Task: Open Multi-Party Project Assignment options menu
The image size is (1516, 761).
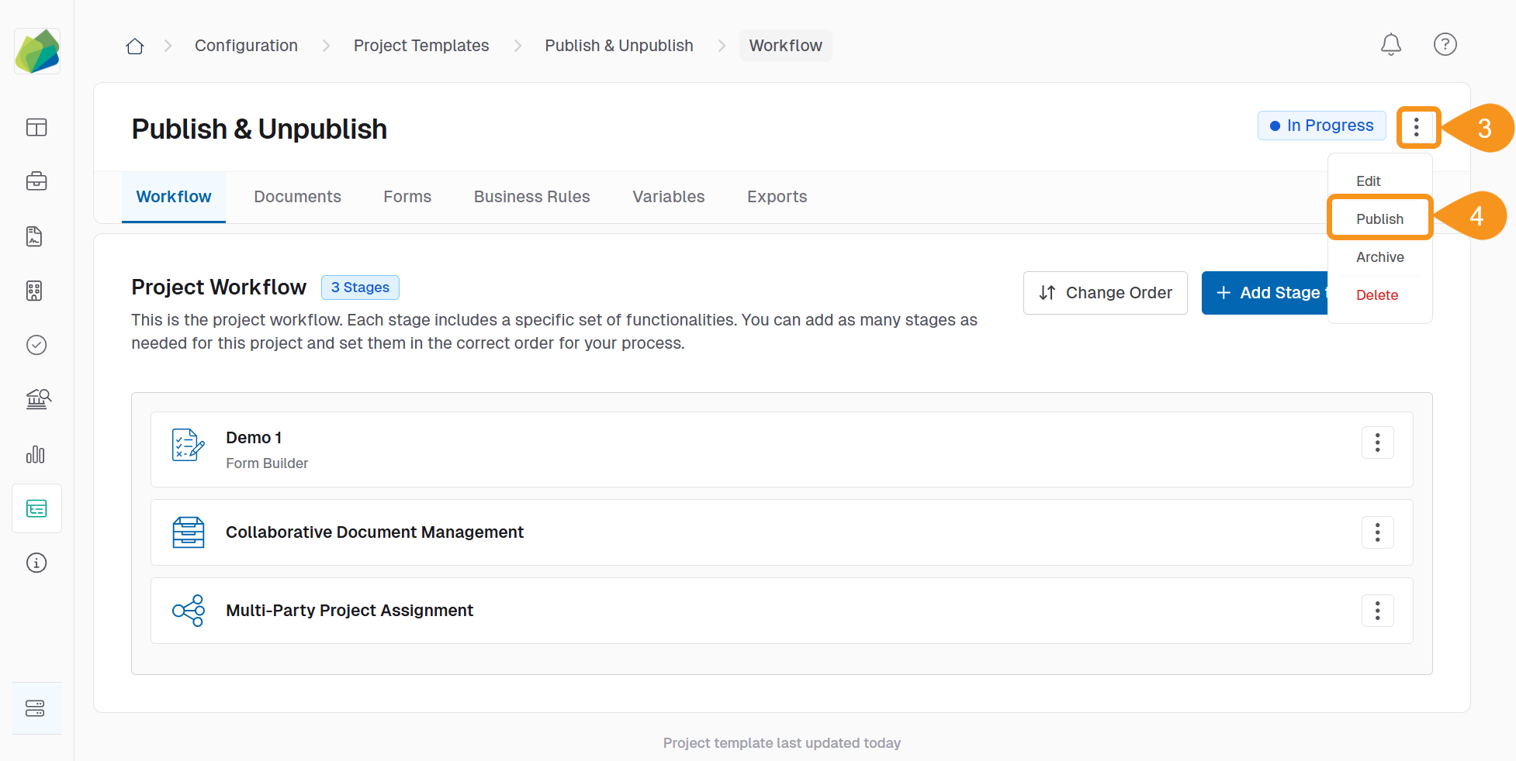Action: [1377, 611]
